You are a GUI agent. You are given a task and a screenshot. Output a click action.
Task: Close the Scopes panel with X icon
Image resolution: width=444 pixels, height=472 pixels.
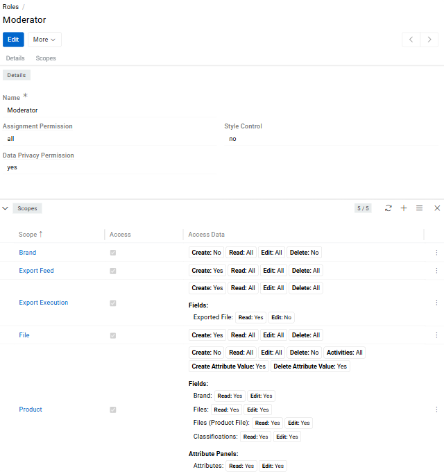click(x=437, y=208)
